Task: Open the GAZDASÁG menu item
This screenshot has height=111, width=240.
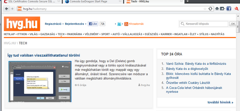Action: coord(48,34)
